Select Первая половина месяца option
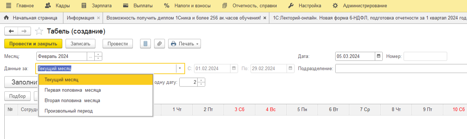467x139 pixels. [96, 90]
